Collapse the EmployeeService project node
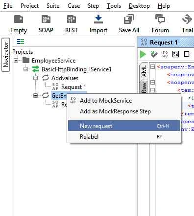This screenshot has width=194, height=216. [16, 60]
